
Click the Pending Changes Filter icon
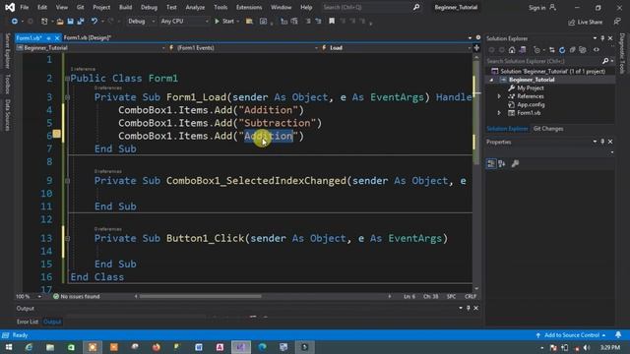coord(537,50)
